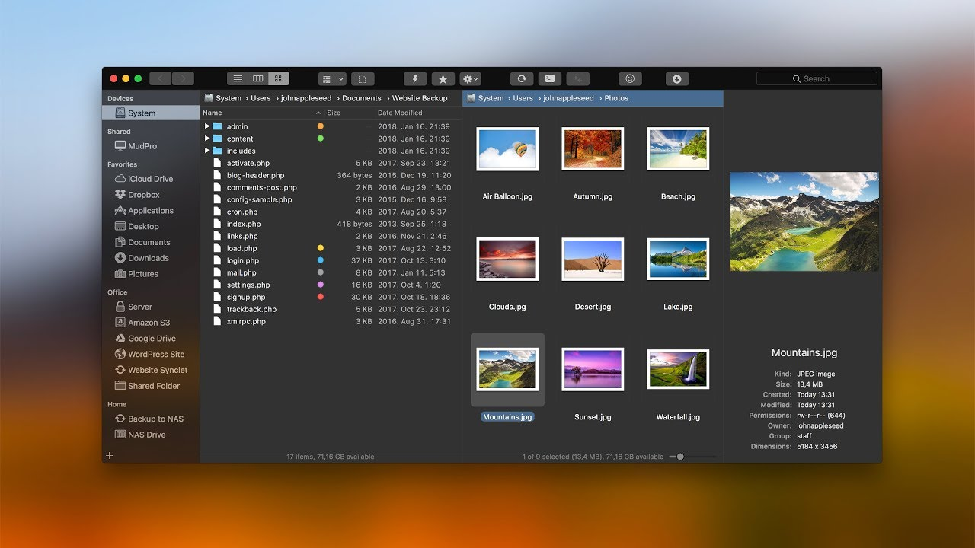Click the yellow tag on load.php
Image resolution: width=975 pixels, height=548 pixels.
click(321, 248)
